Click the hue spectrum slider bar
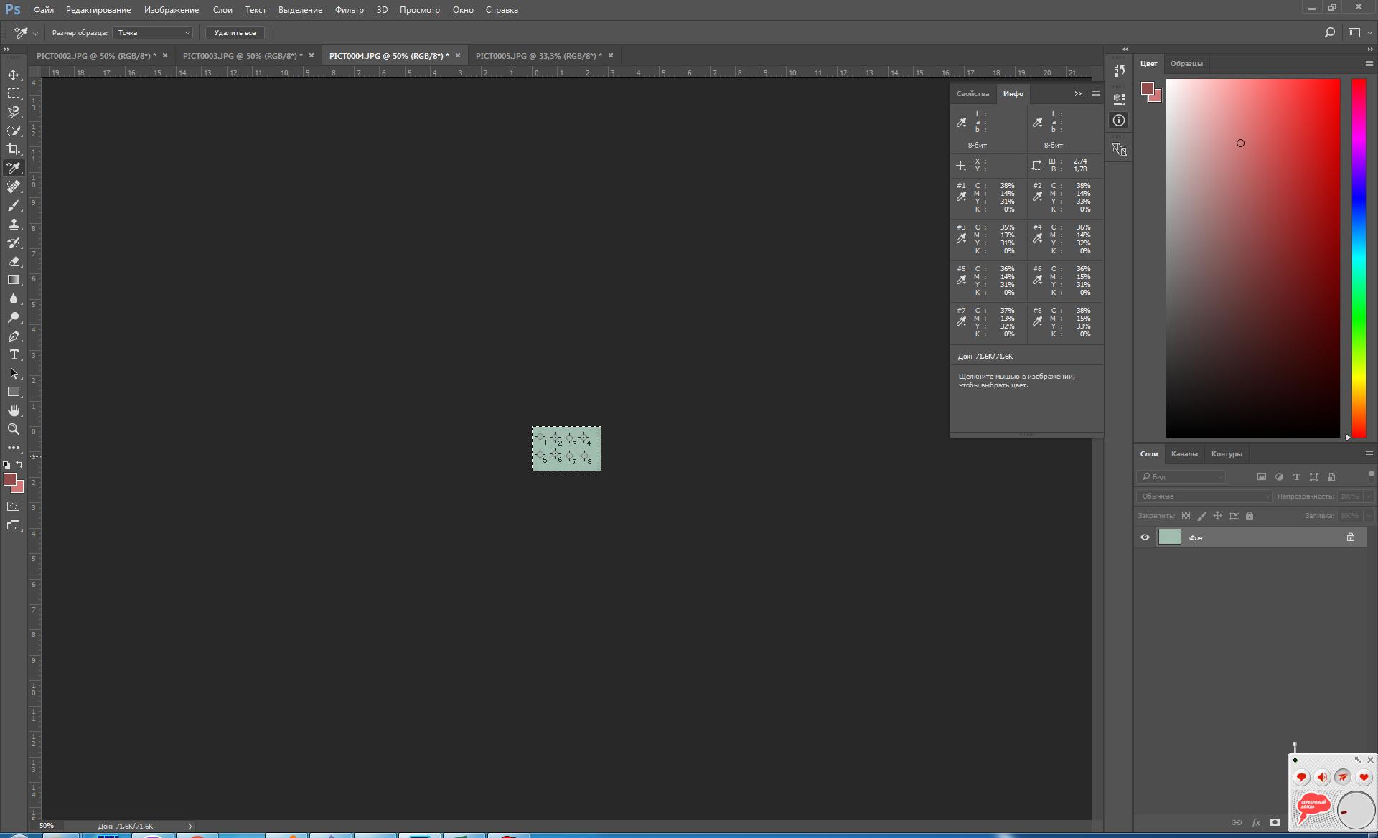The width and height of the screenshot is (1378, 838). [x=1359, y=258]
